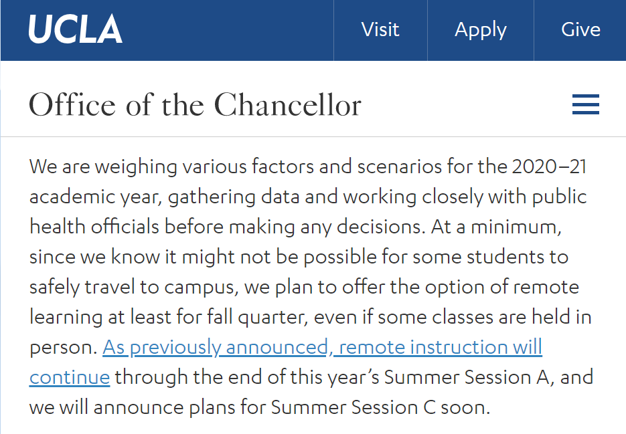626x434 pixels.
Task: Select Apply in the top navigation
Action: [x=481, y=30]
